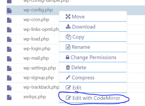Screen dimensions: 145x106
Task: Select the wp-signup.php entry
Action: 38,78
